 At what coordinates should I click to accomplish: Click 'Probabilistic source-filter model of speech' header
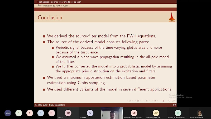tap(59, 2)
